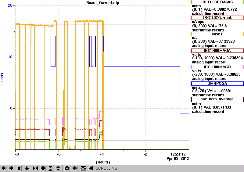Click the wave graph icon in toolbar
Screen dimensions: 244x172
coord(84,168)
